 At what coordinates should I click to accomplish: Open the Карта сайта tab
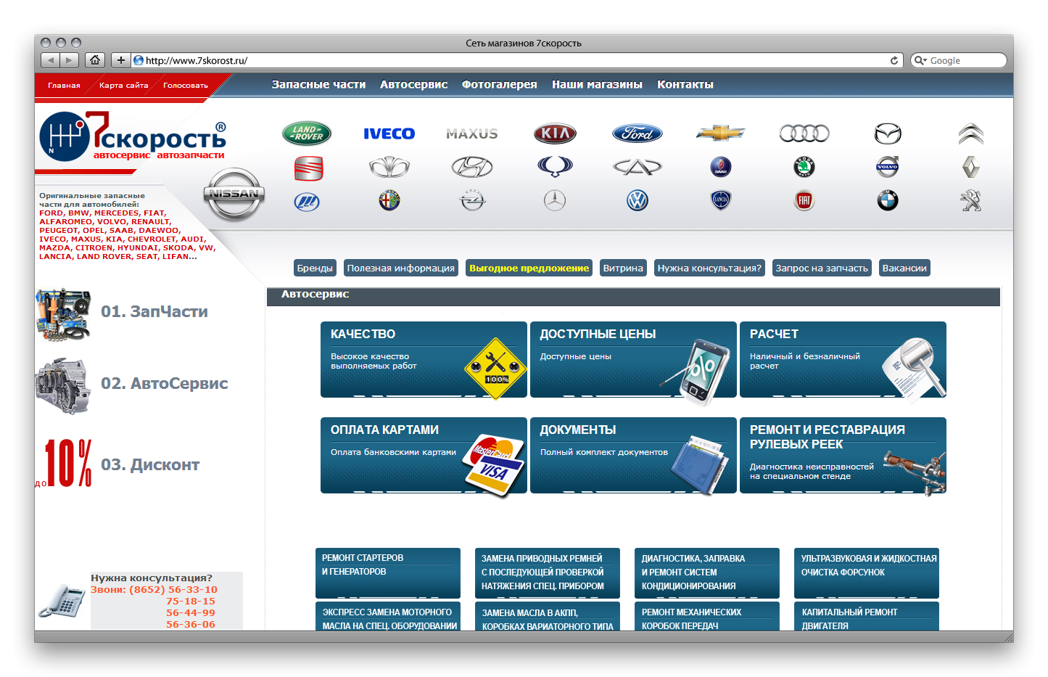[x=123, y=86]
